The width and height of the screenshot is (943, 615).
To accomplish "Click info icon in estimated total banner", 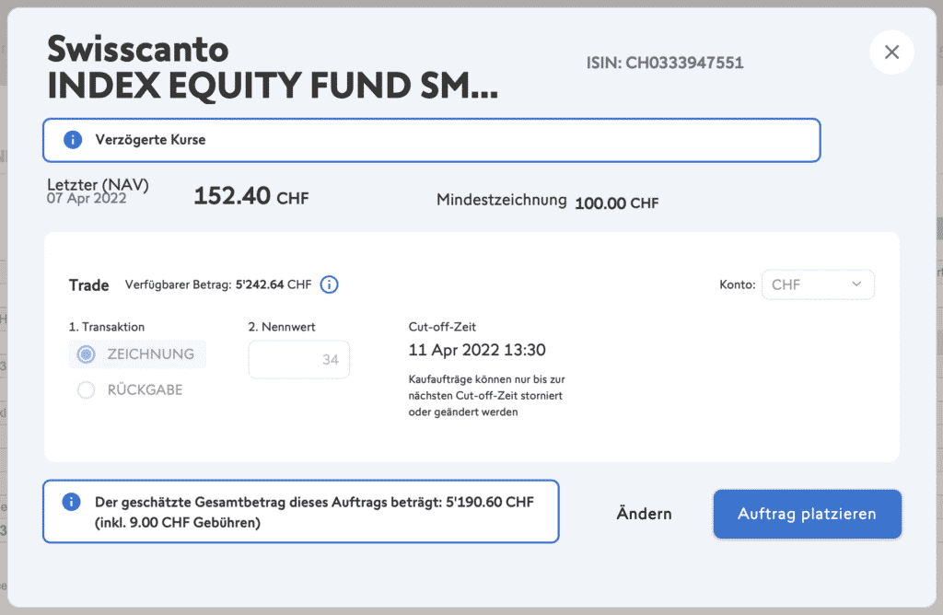I will (x=71, y=503).
